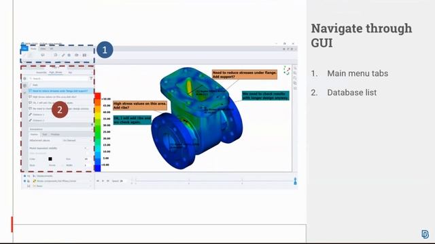The image size is (435, 244).
Task: Click the filter funnel icon beside search
Action: [x=90, y=79]
